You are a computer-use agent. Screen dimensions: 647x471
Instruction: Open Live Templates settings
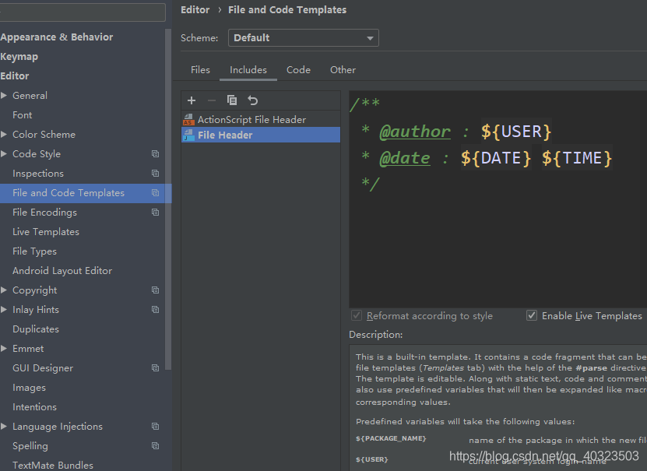(46, 232)
